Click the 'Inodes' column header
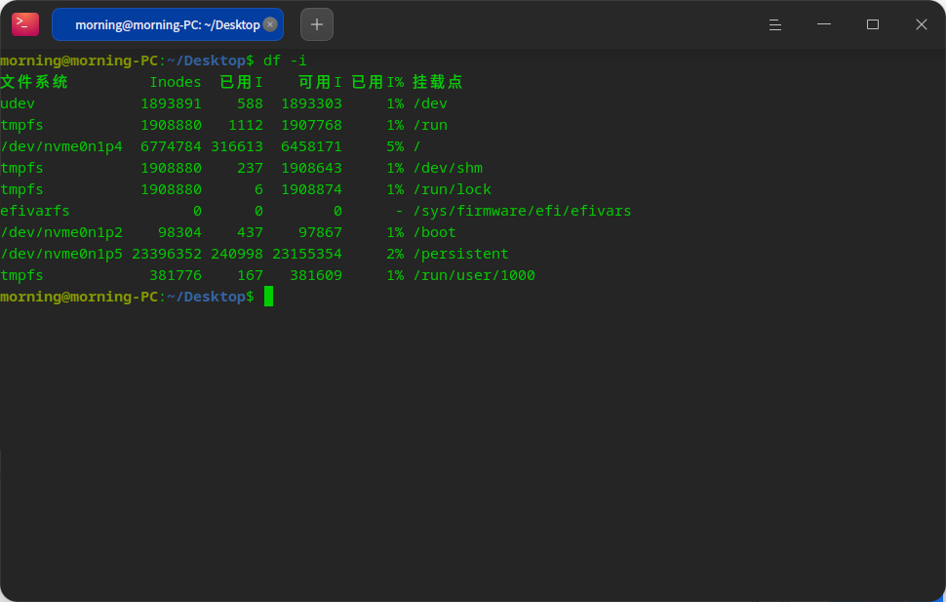The image size is (946, 602). point(176,82)
